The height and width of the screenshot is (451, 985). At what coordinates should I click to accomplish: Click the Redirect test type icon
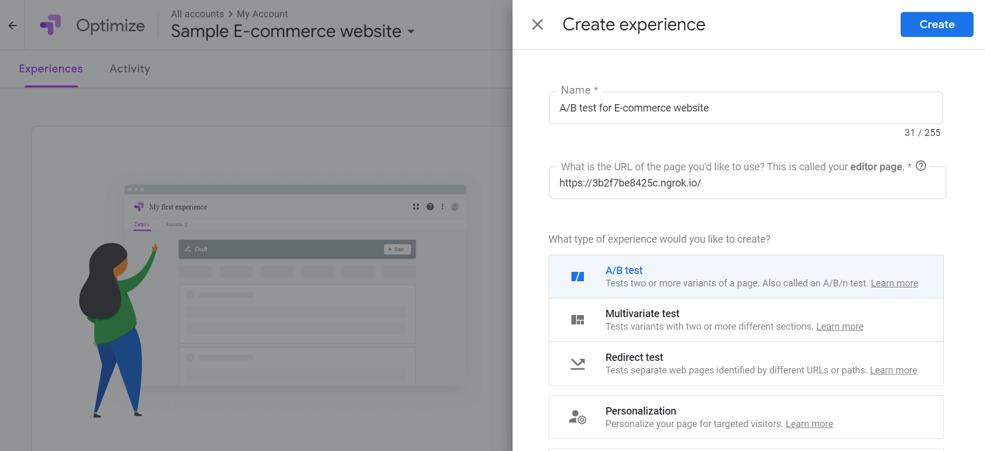pyautogui.click(x=578, y=364)
